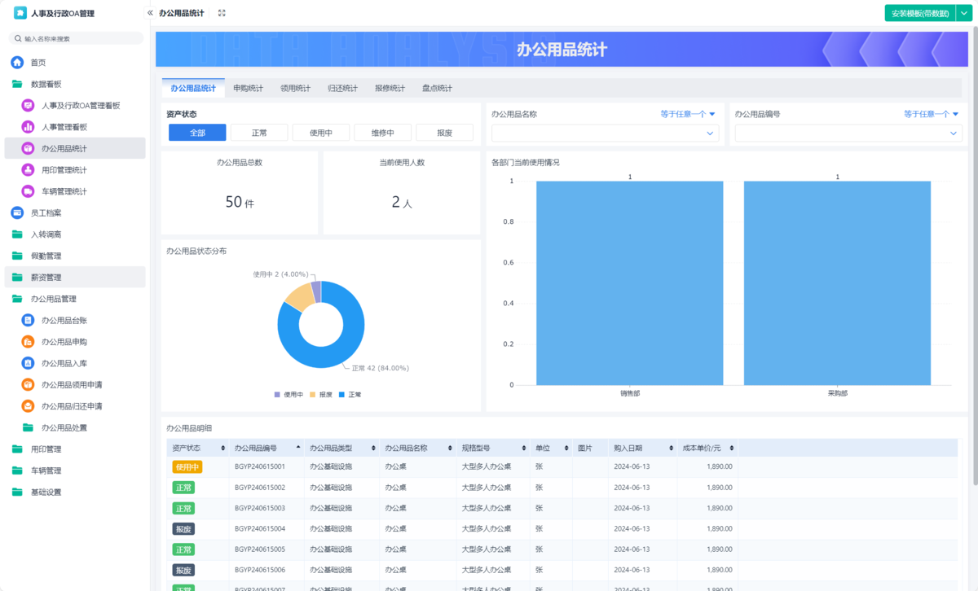Select 报废 asset status filter
Screen dimensions: 978x591
coord(445,133)
